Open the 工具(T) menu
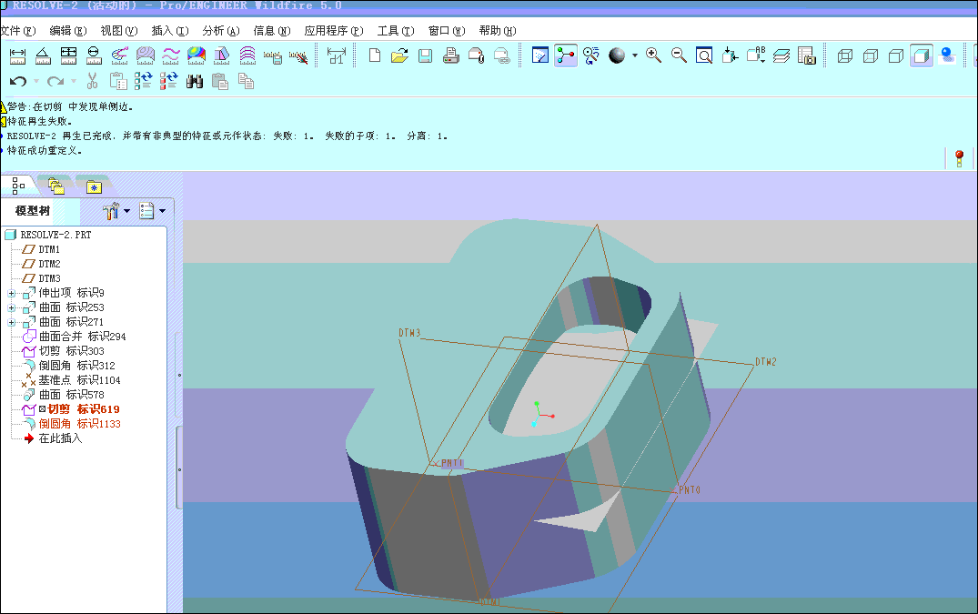The width and height of the screenshot is (978, 614). tap(396, 31)
